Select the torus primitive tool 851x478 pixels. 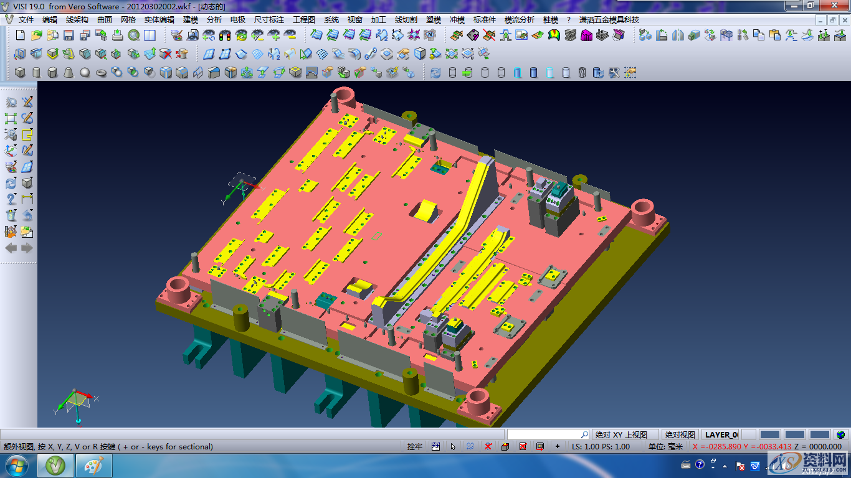pos(101,73)
